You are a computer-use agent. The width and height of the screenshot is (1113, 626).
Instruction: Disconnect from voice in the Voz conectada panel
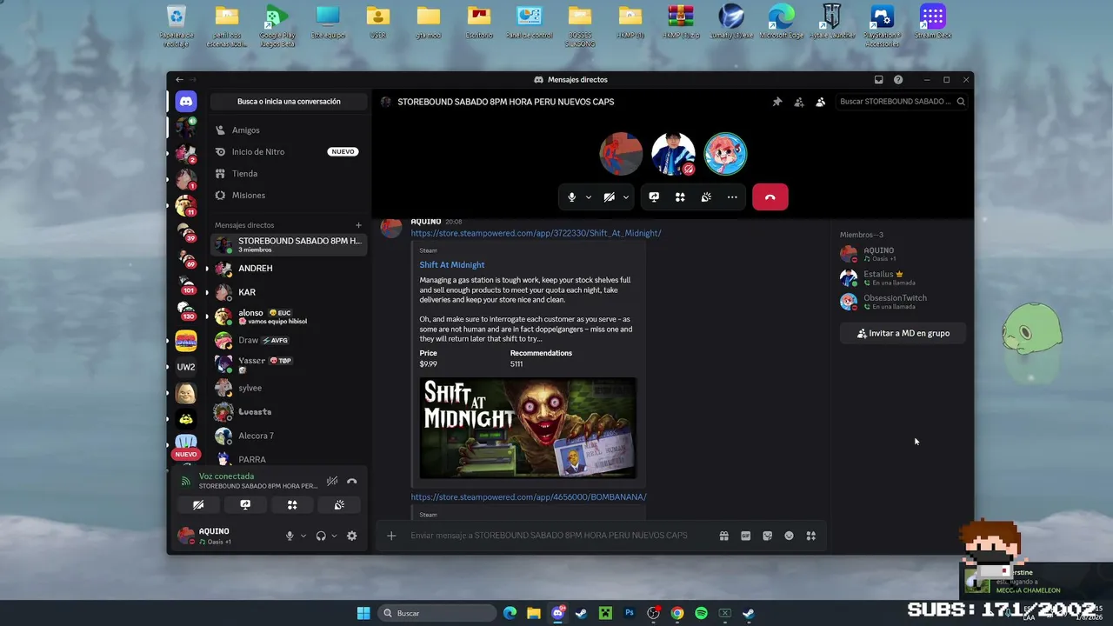[352, 481]
